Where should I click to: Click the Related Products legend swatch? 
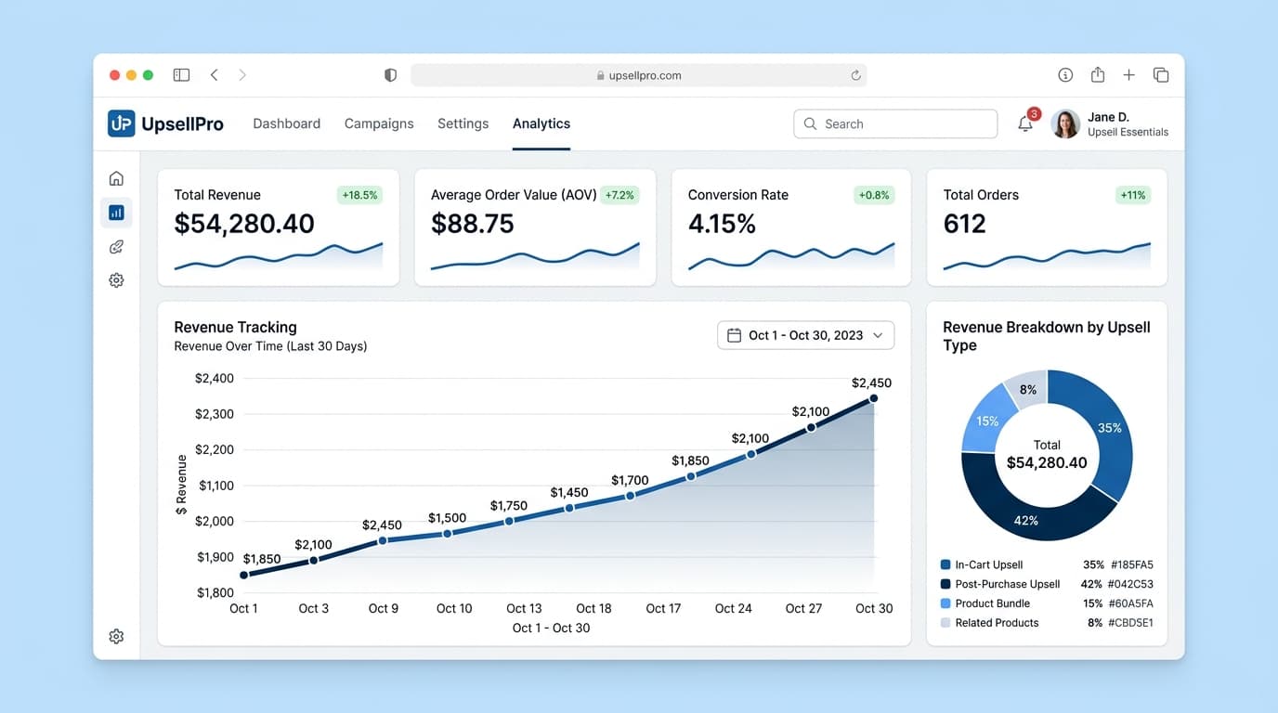[x=945, y=623]
